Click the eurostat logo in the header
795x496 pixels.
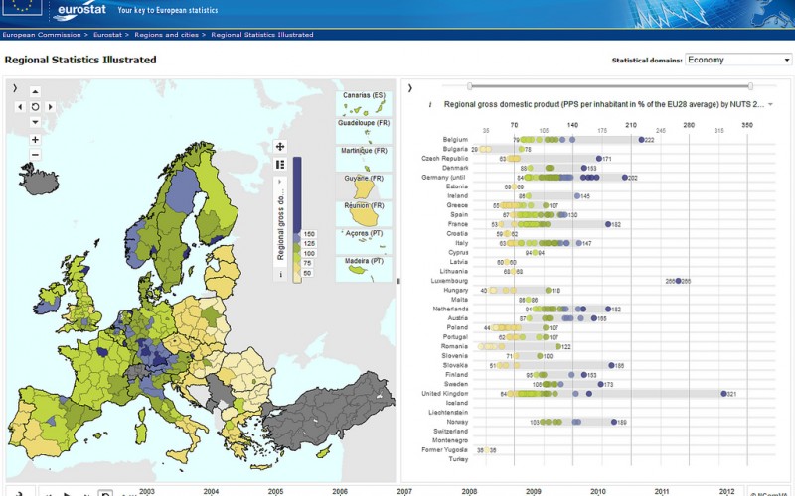pos(81,10)
